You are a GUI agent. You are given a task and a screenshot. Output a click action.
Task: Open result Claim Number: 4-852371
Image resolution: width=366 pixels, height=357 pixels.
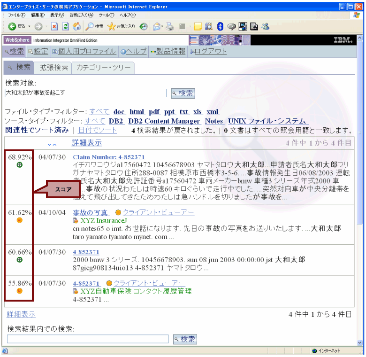click(x=109, y=157)
